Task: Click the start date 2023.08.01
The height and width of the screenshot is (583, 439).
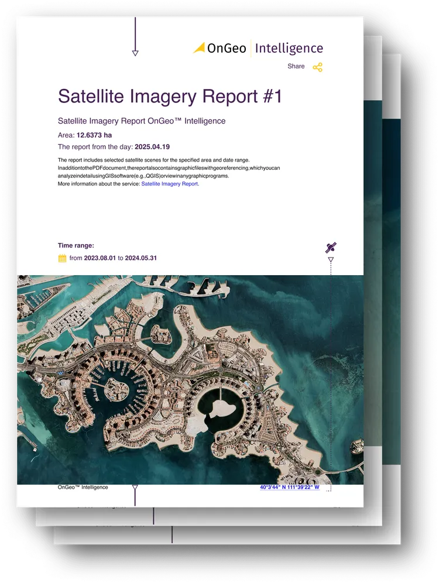Action: coord(100,258)
